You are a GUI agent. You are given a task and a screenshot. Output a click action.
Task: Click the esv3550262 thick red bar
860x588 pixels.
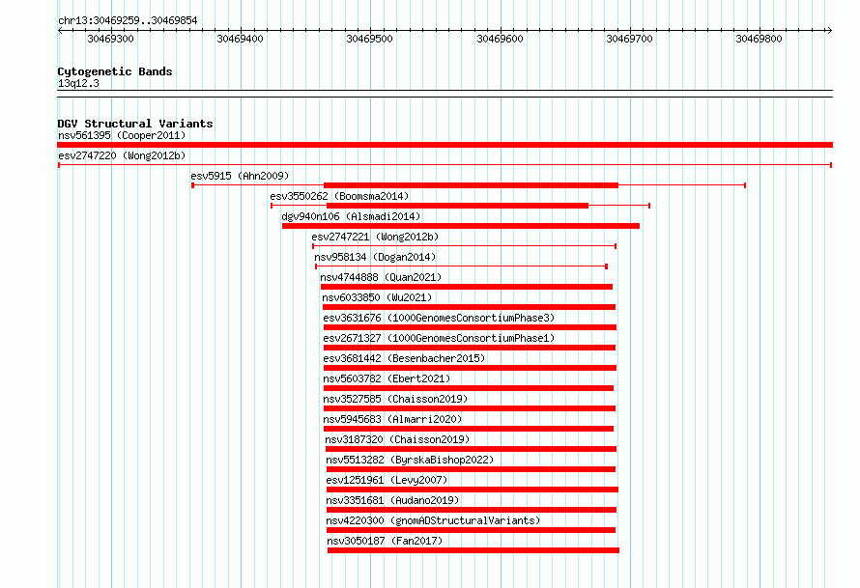457,206
